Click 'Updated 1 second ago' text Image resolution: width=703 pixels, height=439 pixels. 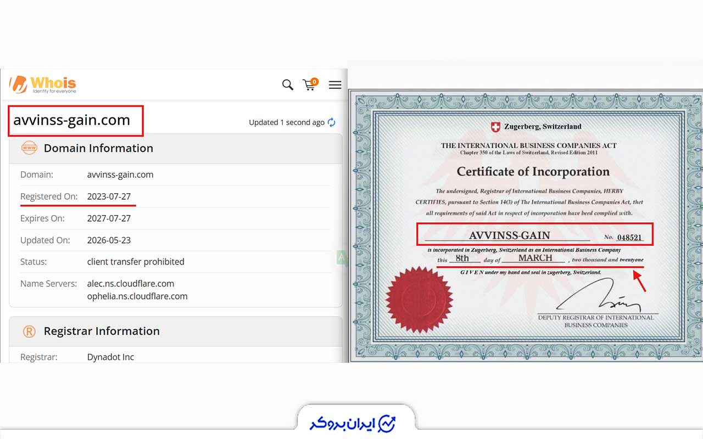click(x=287, y=122)
